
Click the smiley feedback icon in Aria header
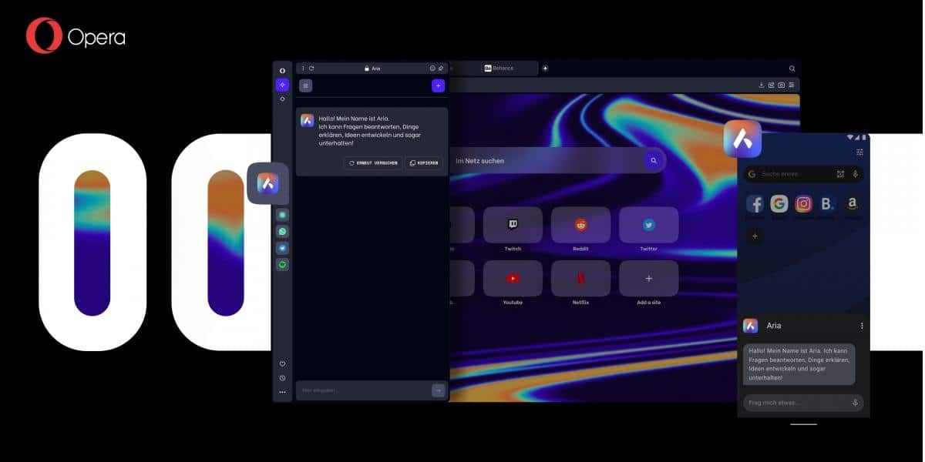click(432, 69)
